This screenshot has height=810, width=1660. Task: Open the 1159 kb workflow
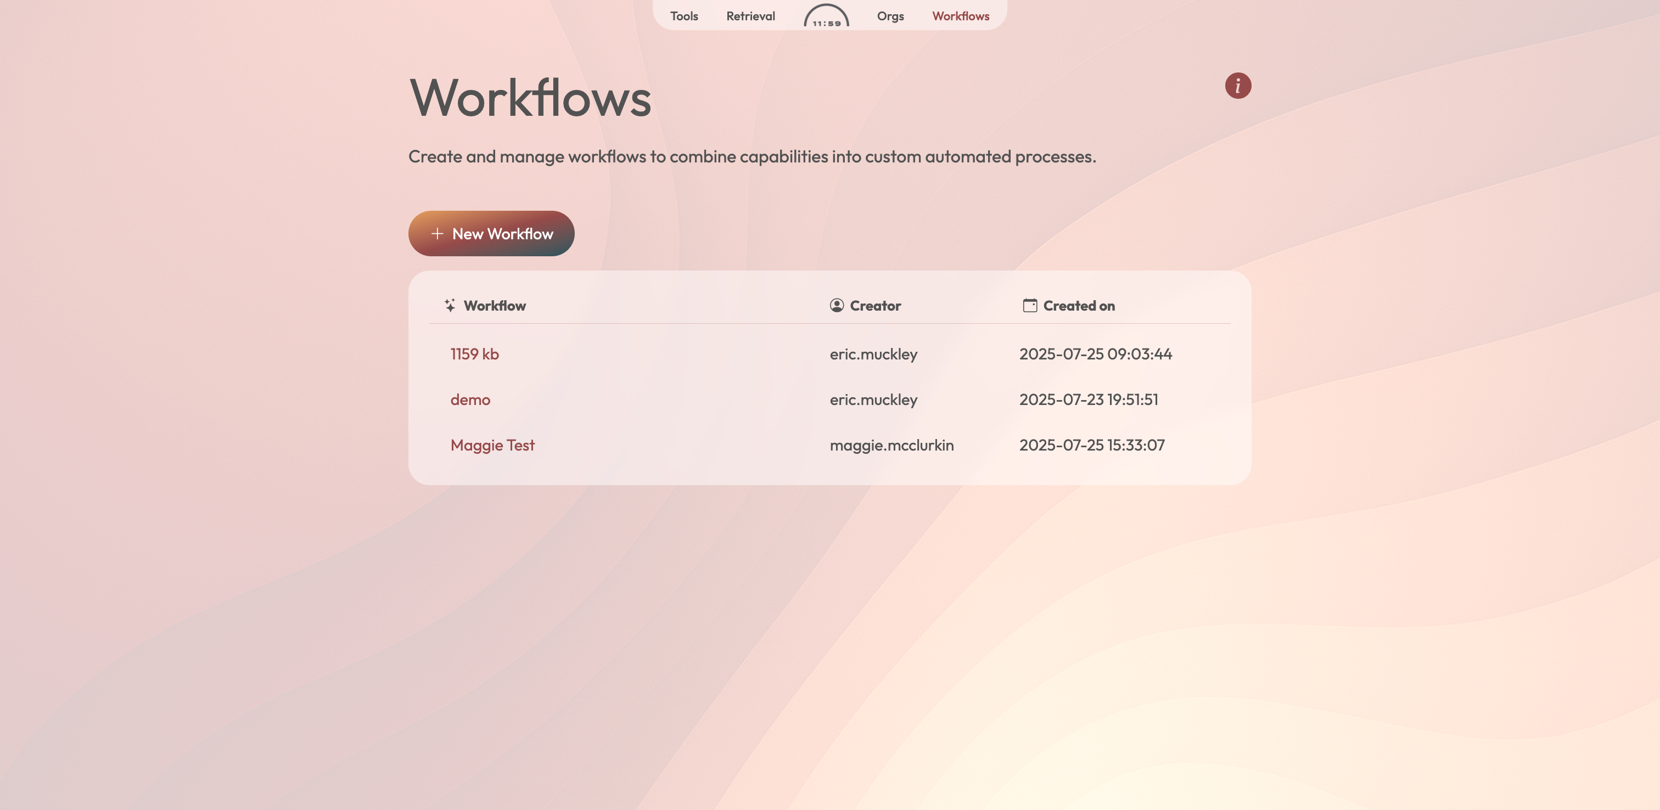tap(474, 354)
